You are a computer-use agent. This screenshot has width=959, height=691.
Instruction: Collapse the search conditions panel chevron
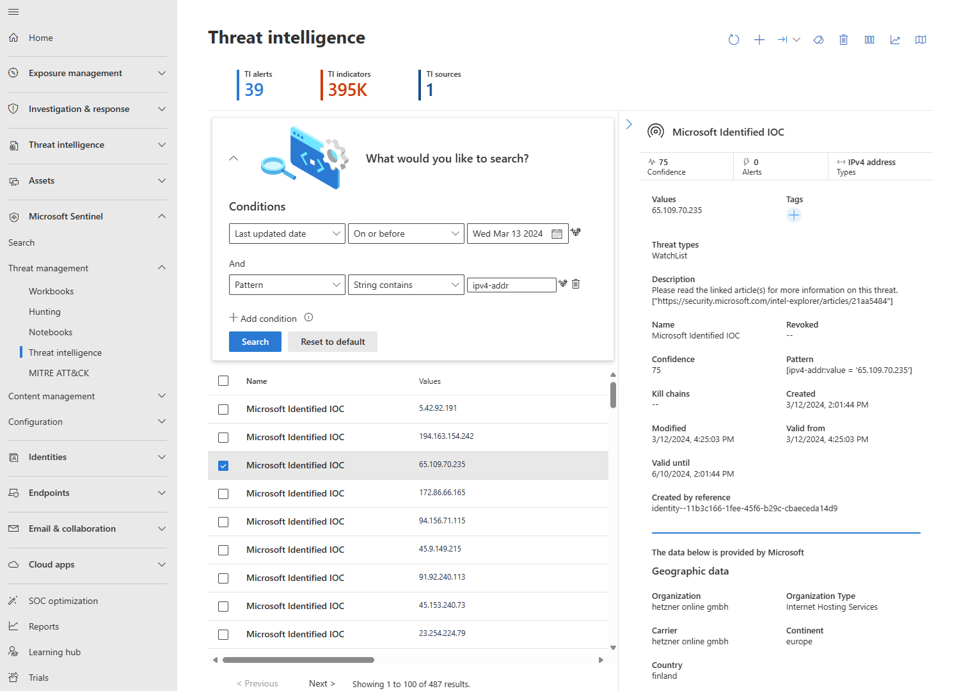pyautogui.click(x=234, y=158)
